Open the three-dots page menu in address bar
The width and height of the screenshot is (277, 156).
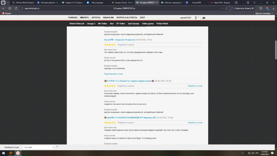click(222, 8)
